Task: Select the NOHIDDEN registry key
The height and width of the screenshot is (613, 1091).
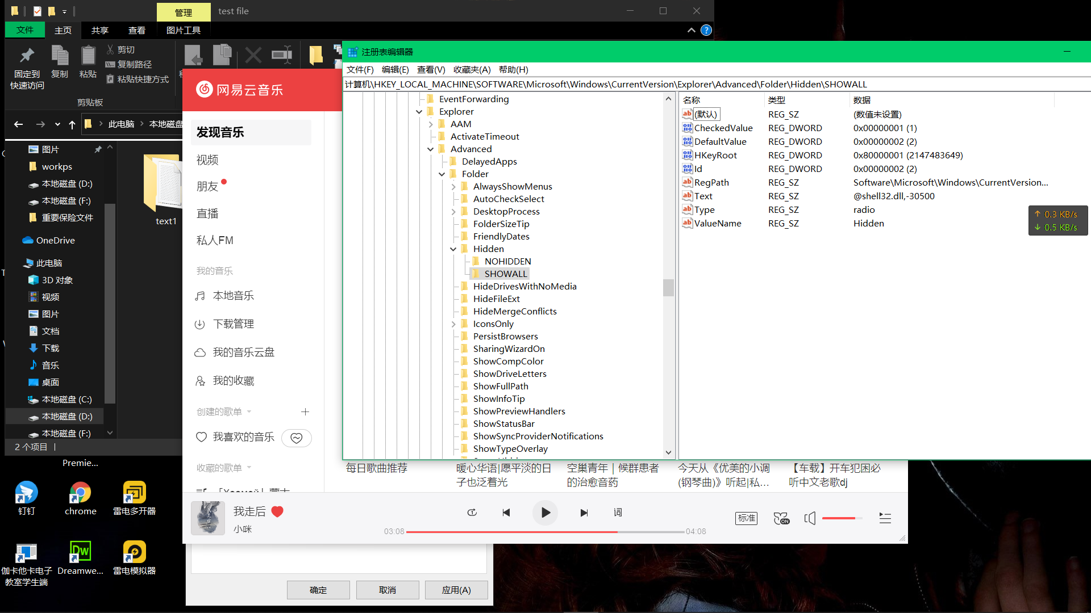Action: 507,261
